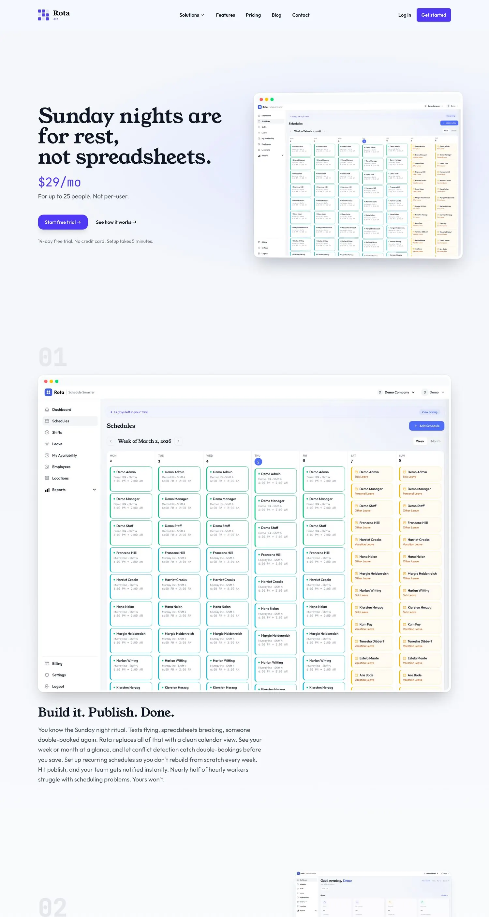
Task: Open the small hero schedule screenshot
Action: (358, 175)
